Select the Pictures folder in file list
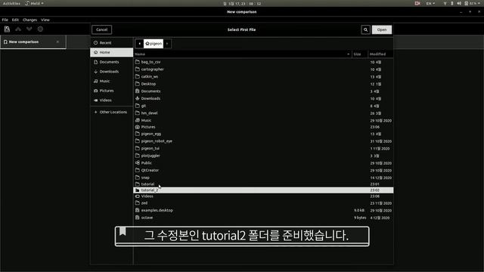 pyautogui.click(x=264, y=127)
